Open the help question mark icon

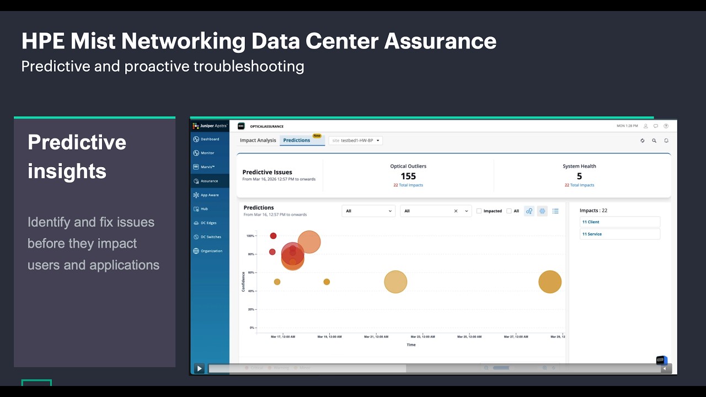(x=666, y=126)
